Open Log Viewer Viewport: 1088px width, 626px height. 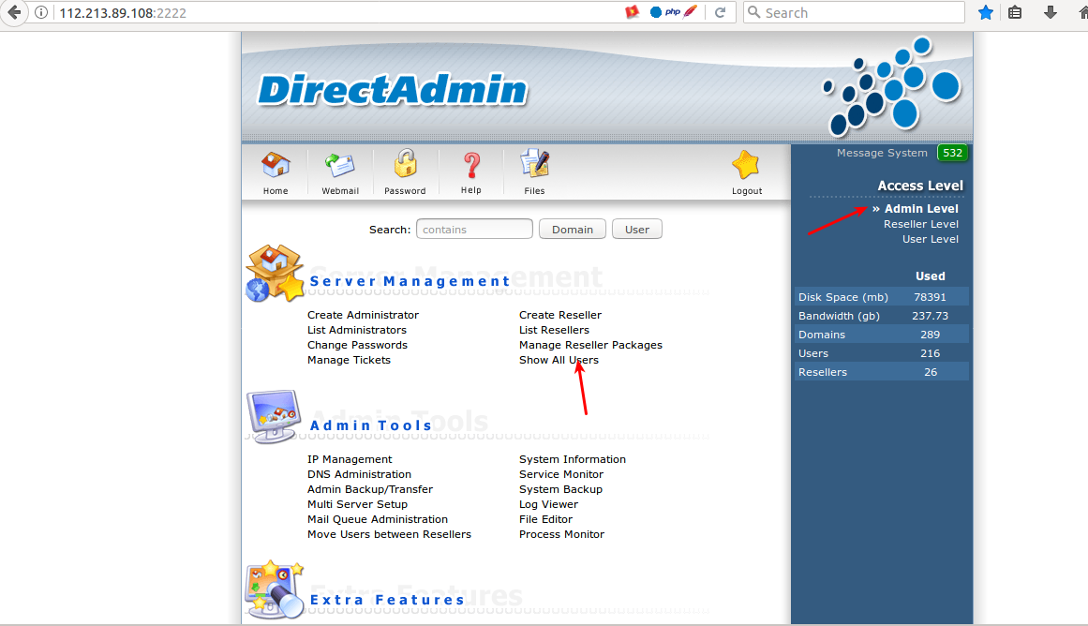(548, 504)
